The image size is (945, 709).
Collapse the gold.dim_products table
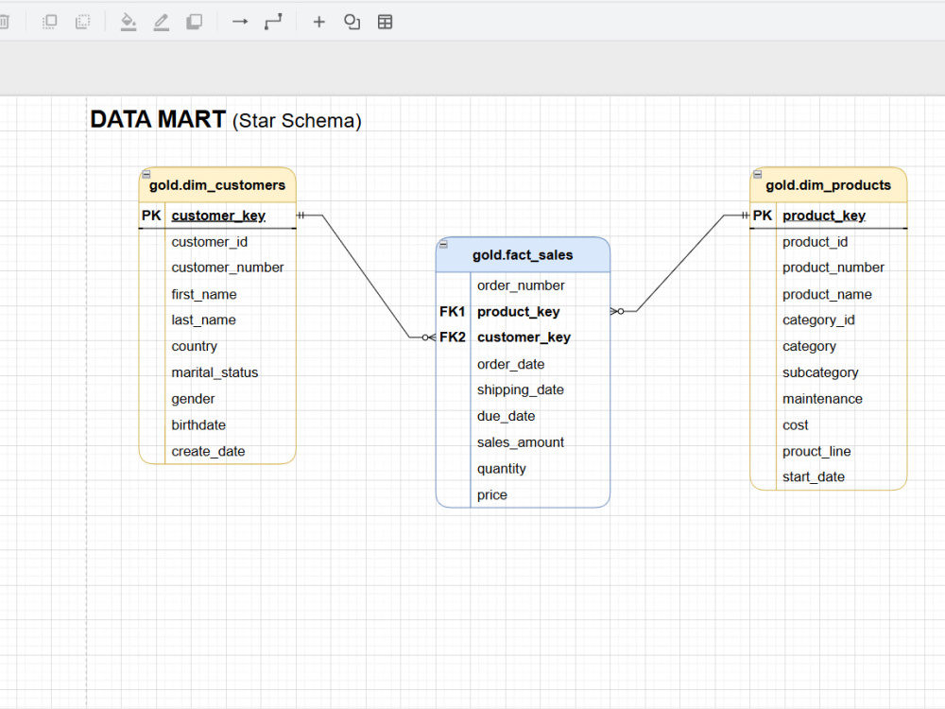[x=757, y=174]
